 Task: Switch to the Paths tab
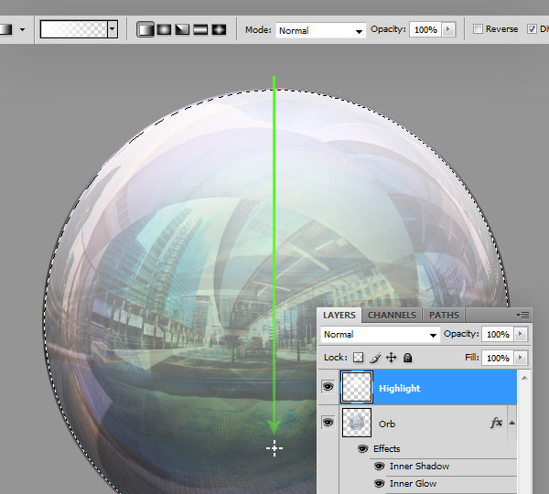point(444,315)
